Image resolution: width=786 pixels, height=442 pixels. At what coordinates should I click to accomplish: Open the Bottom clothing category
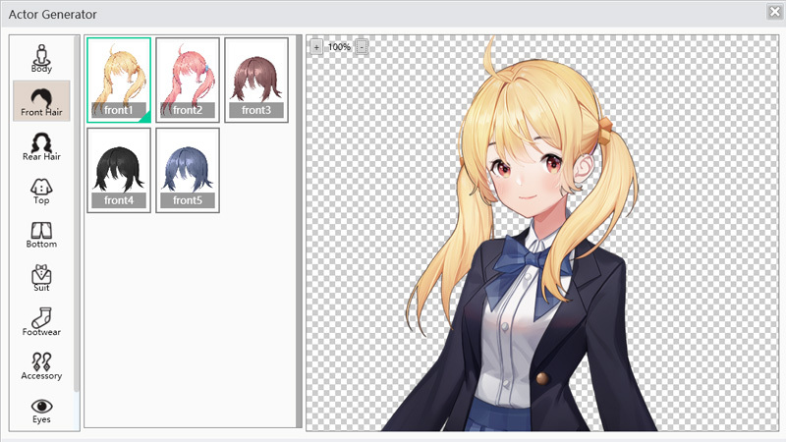(x=41, y=234)
